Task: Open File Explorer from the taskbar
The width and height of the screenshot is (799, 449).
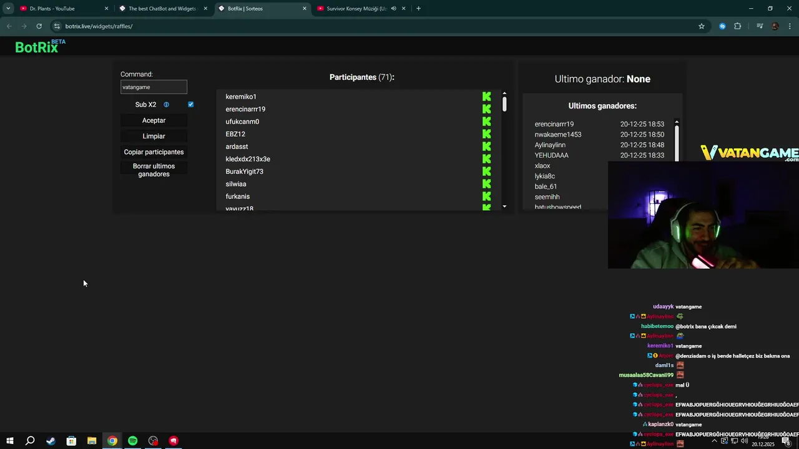Action: (x=92, y=441)
